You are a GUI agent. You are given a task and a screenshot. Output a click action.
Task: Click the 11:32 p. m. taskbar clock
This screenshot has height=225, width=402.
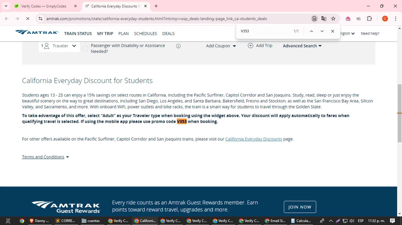[x=376, y=221]
